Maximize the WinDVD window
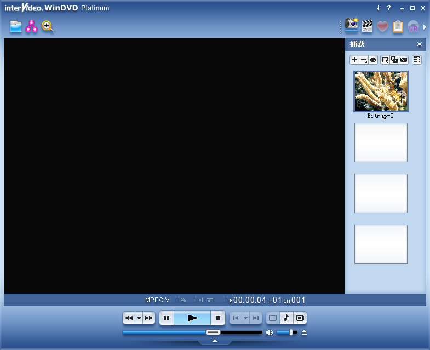 (x=412, y=8)
